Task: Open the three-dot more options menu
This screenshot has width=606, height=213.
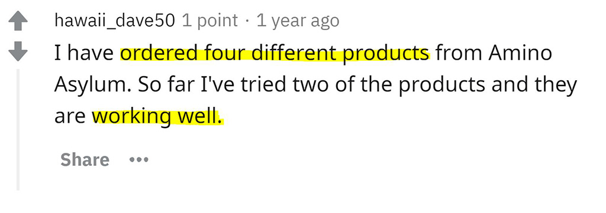Action: tap(138, 159)
